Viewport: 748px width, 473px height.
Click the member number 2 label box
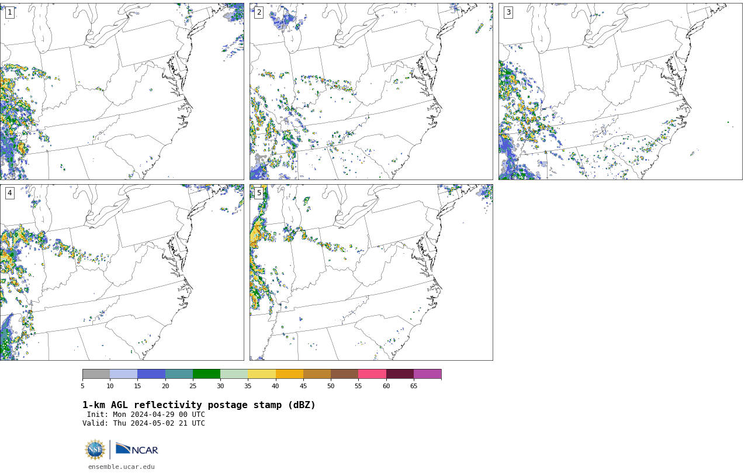(x=259, y=12)
